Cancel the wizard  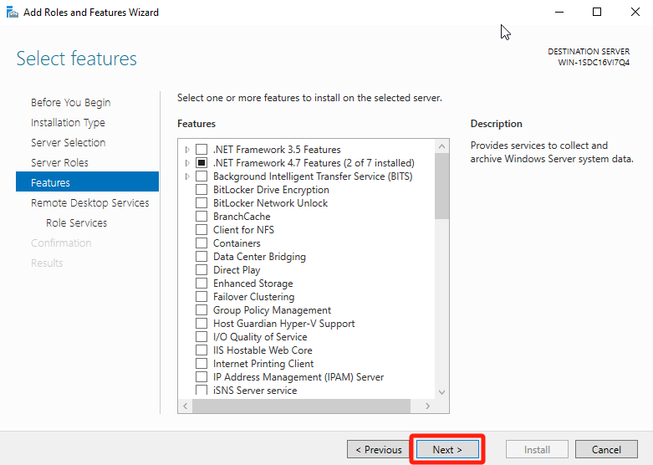click(606, 450)
